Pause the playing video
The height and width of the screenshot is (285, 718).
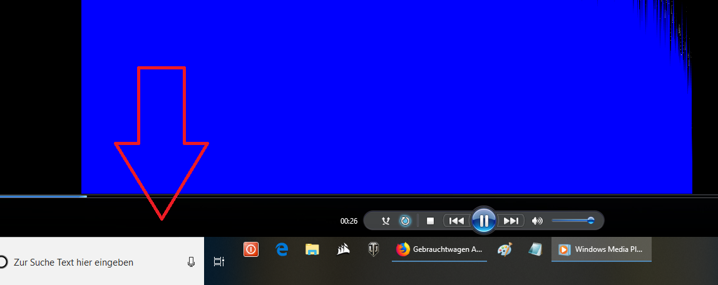click(483, 221)
